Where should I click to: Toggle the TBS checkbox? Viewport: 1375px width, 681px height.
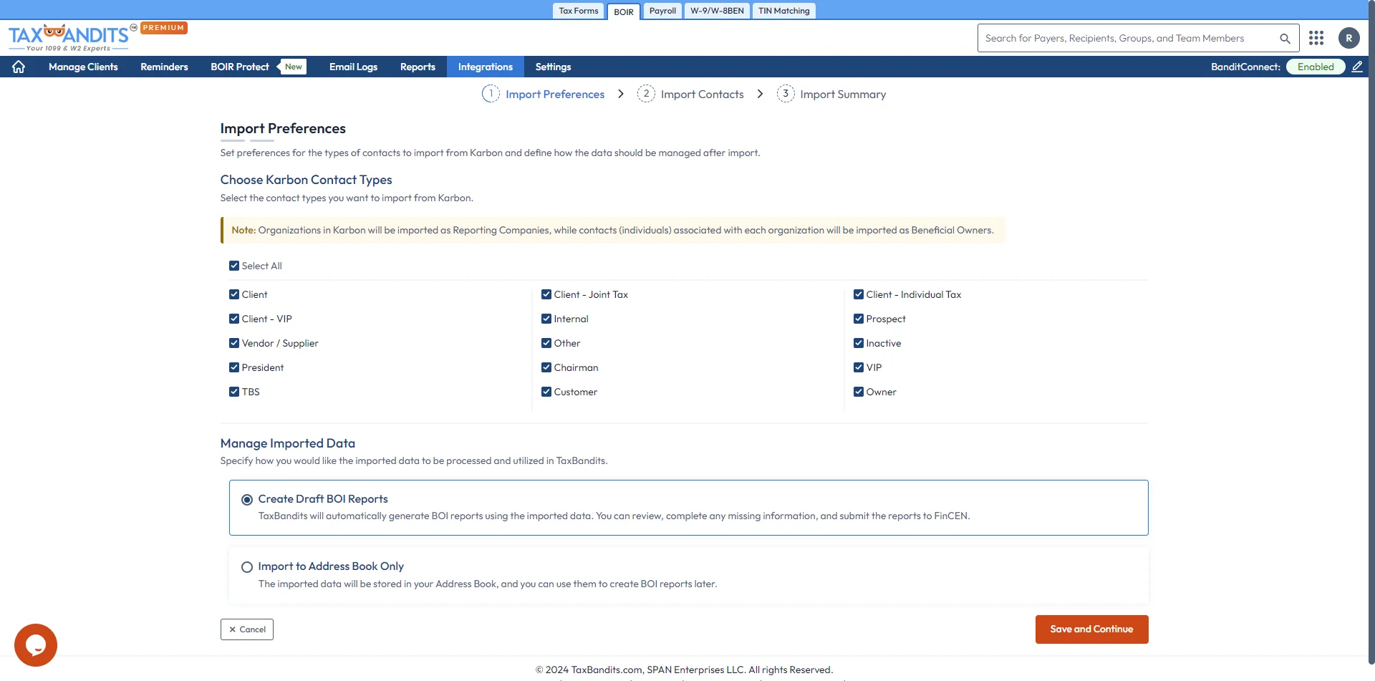234,392
